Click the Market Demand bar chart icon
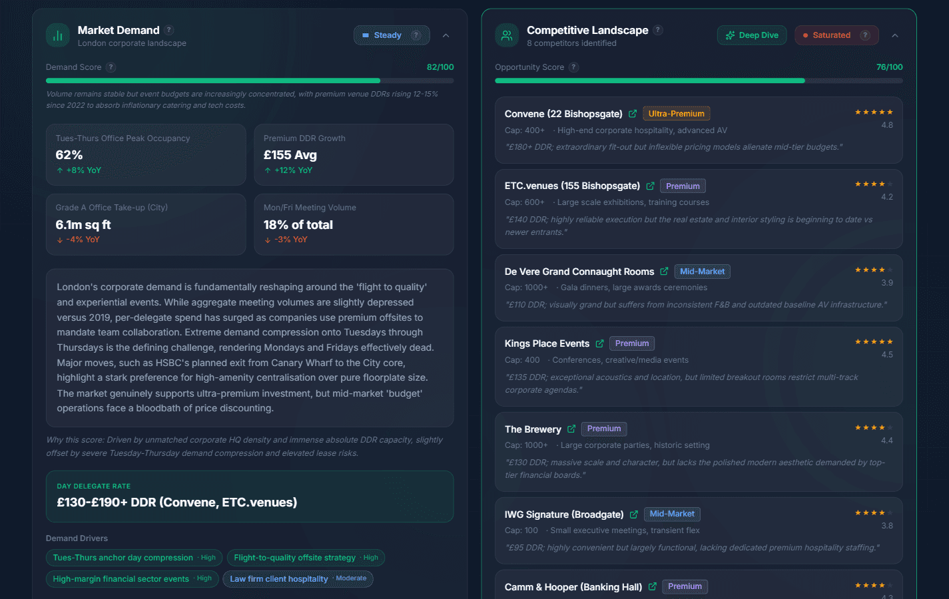Viewport: 949px width, 599px height. point(58,35)
